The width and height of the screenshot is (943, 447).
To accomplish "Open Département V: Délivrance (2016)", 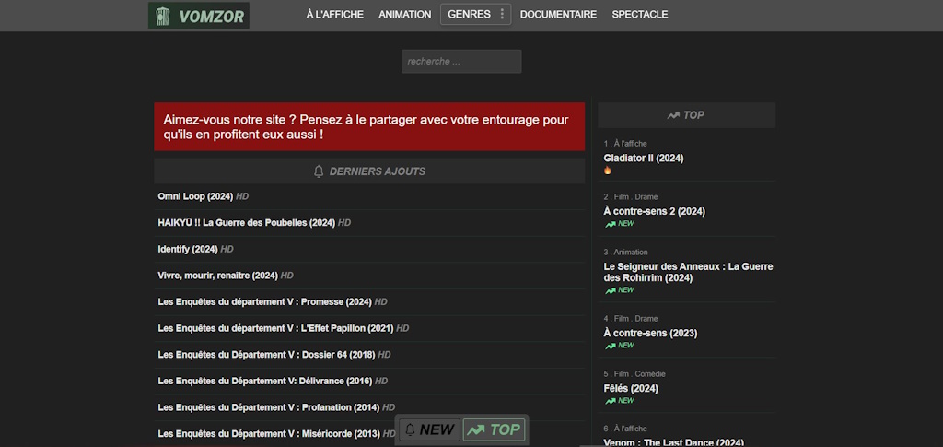I will click(x=264, y=381).
